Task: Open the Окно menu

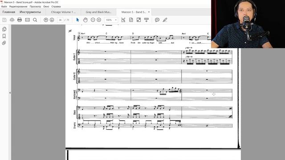Action: [x=46, y=7]
